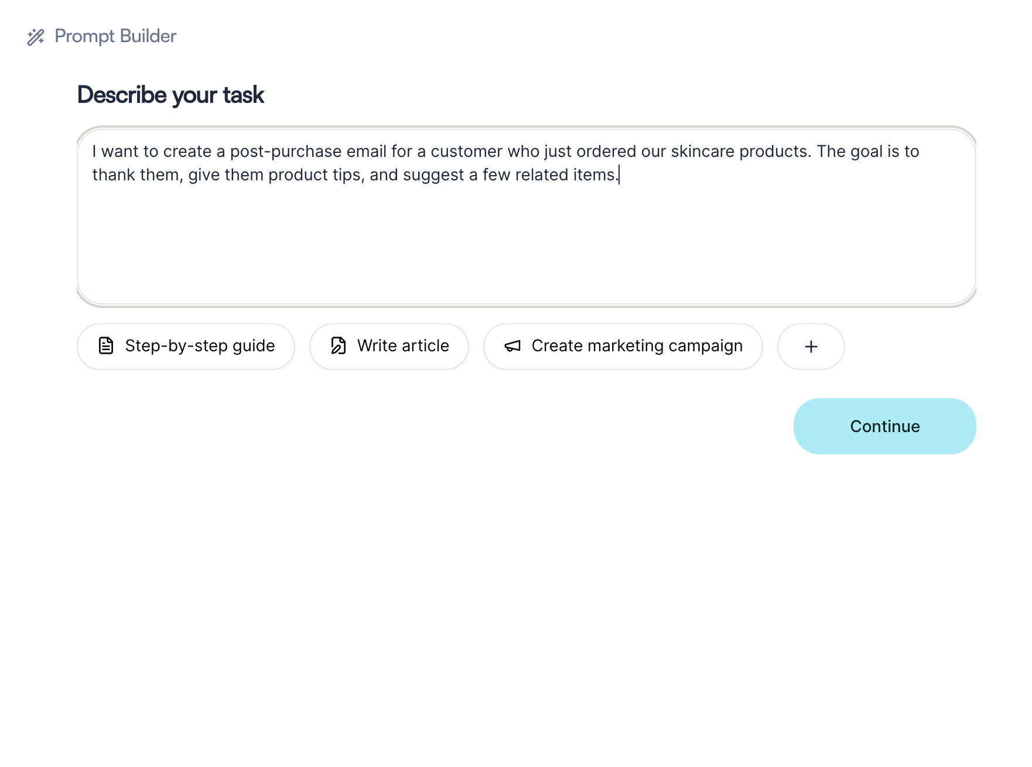Screen dimensions: 1032x767
Task: Choose the Write article suggestion label
Action: tap(403, 346)
